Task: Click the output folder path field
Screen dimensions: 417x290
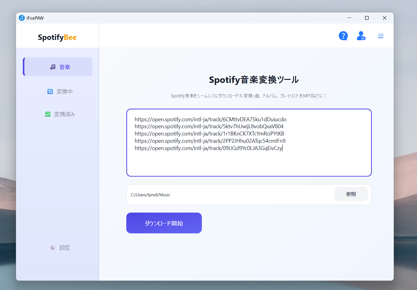Action: coord(212,194)
